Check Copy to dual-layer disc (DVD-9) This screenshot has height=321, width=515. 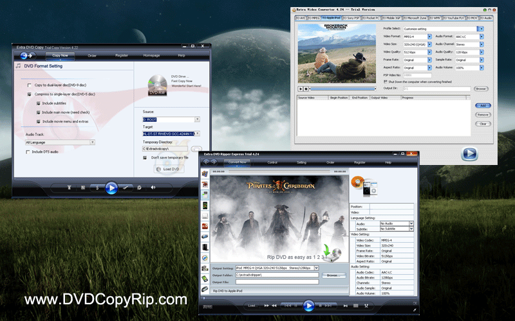30,85
